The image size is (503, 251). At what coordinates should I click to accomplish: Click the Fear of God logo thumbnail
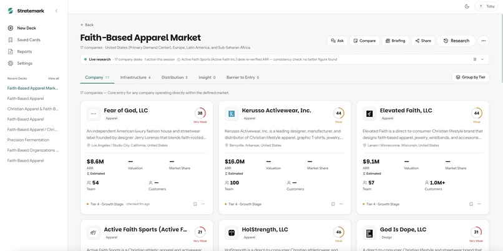tap(94, 114)
